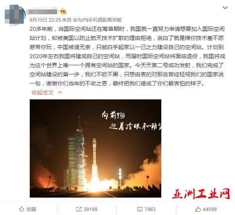Open comments count 7963
235x215 pixels.
click(150, 209)
